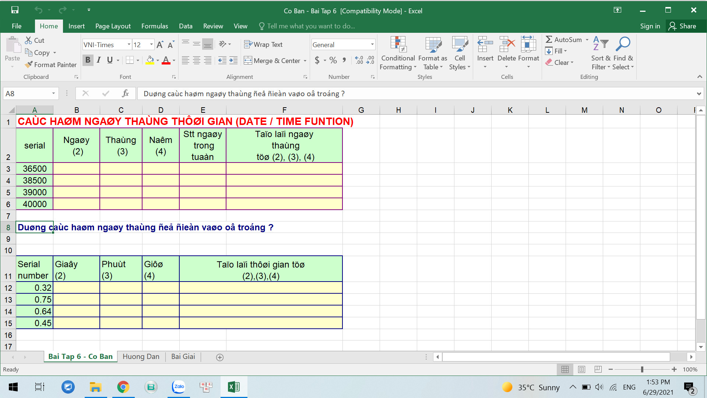Toggle Bold formatting button

(x=88, y=60)
